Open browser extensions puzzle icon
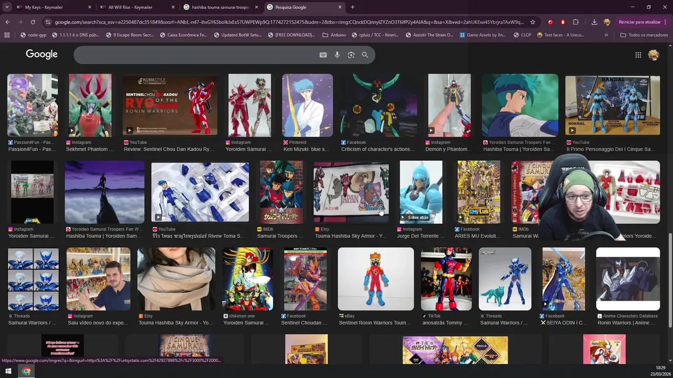The height and width of the screenshot is (378, 673). coord(576,22)
